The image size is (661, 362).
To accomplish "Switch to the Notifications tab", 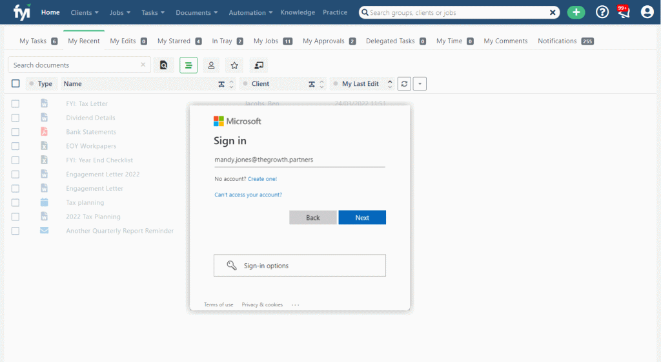I will 565,41.
